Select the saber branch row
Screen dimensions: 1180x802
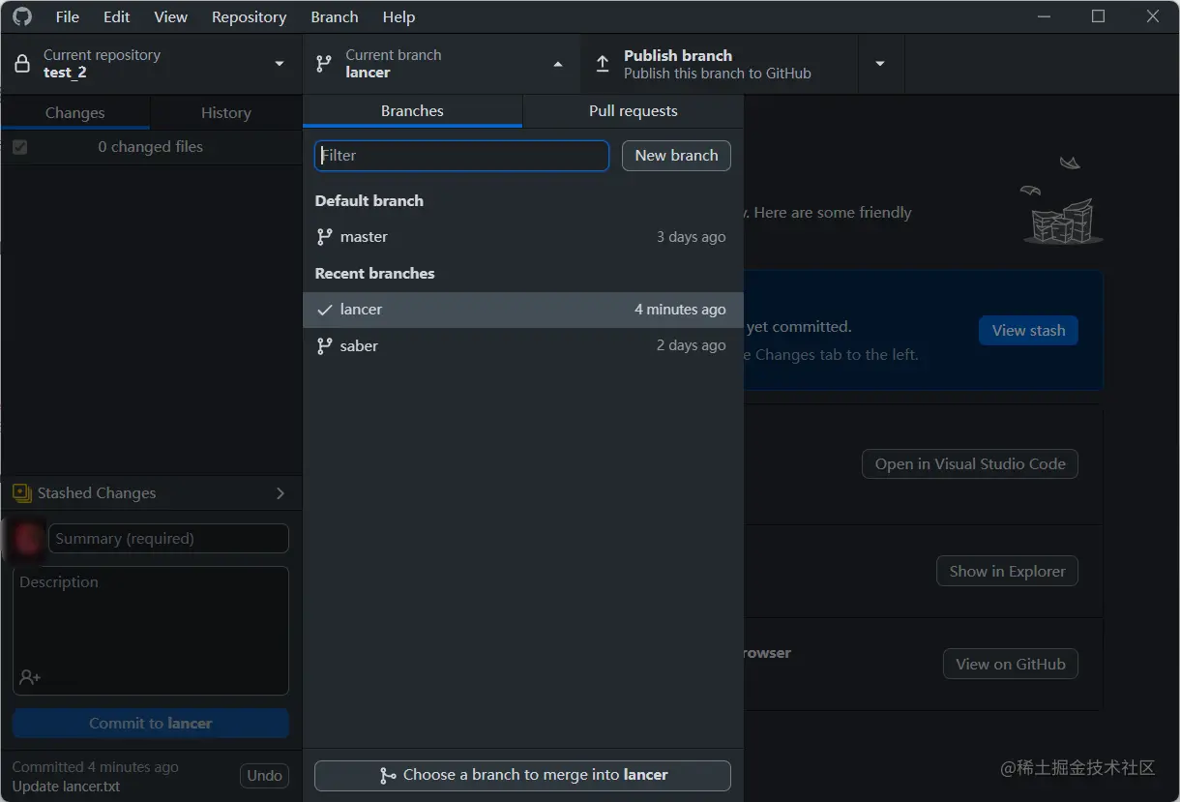[x=523, y=345]
